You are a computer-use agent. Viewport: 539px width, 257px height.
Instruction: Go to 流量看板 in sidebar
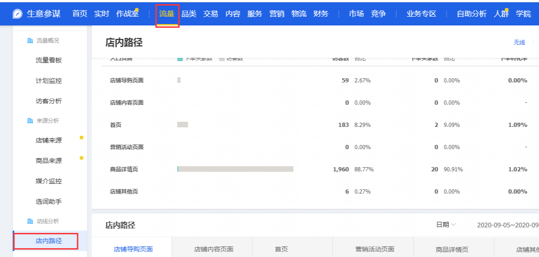49,60
